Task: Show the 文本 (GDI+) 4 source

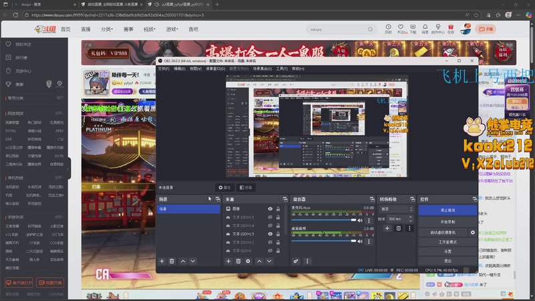Action: pos(270,225)
